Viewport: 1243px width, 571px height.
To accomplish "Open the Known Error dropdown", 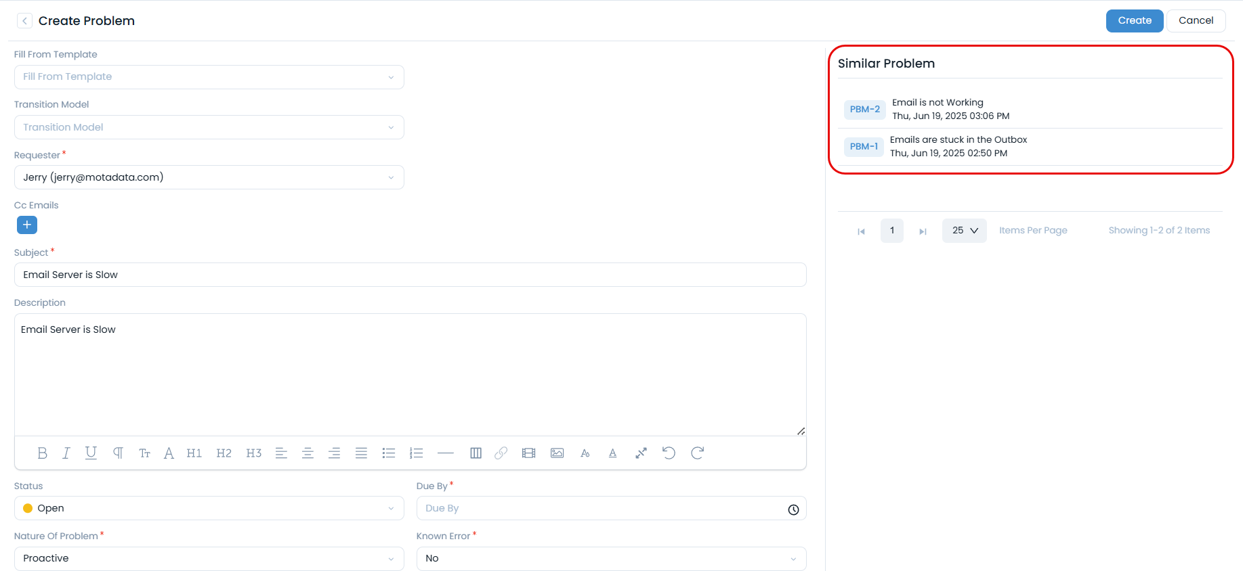I will 611,558.
